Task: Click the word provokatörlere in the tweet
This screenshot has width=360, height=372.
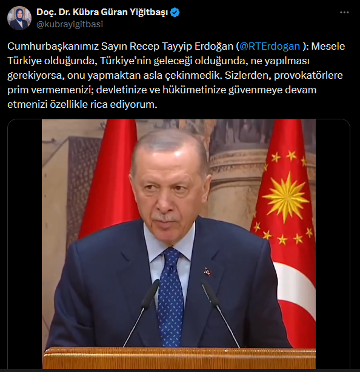Action: click(308, 76)
